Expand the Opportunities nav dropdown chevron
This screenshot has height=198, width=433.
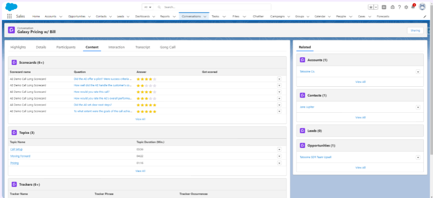click(x=90, y=16)
